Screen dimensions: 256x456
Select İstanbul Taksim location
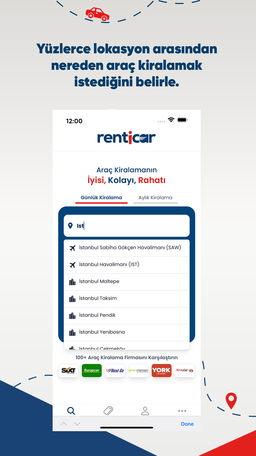(127, 299)
